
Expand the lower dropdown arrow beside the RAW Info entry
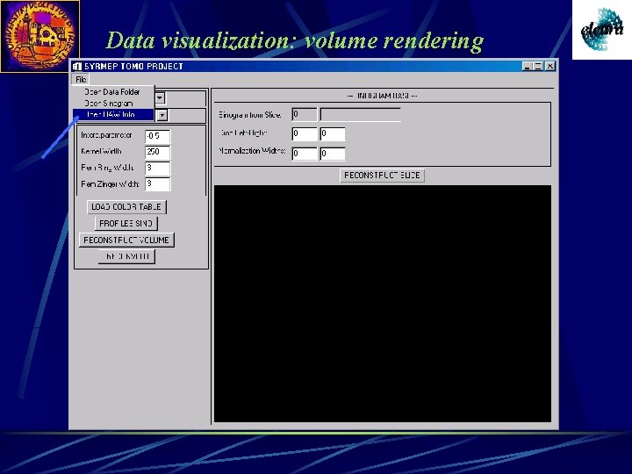[x=162, y=115]
